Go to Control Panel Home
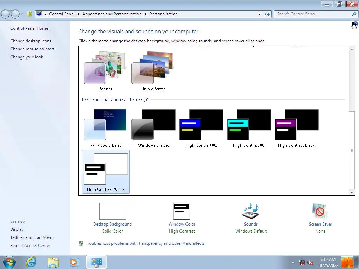The image size is (359, 269). [29, 28]
